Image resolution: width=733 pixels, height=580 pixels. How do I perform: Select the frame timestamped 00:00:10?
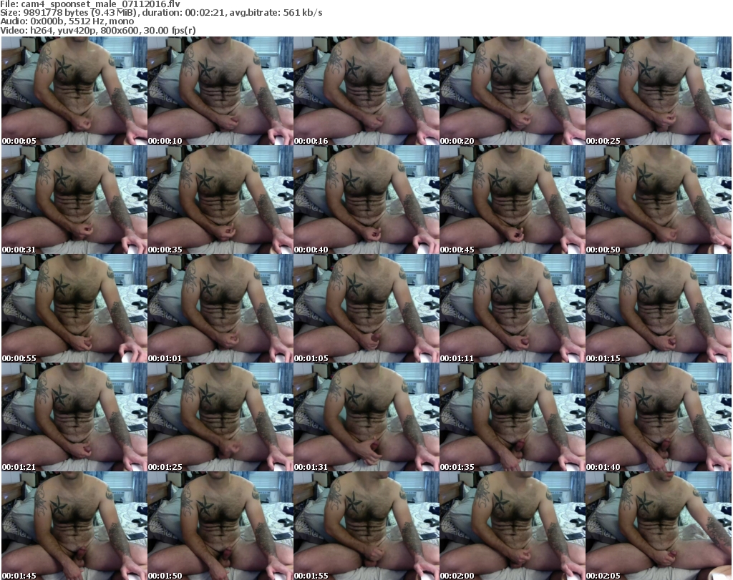tap(220, 91)
